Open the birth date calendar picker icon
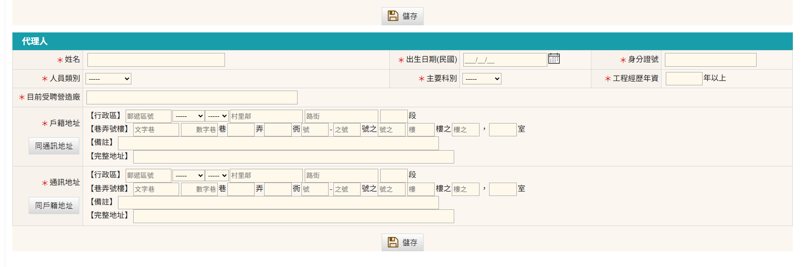This screenshot has width=811, height=267. point(554,59)
